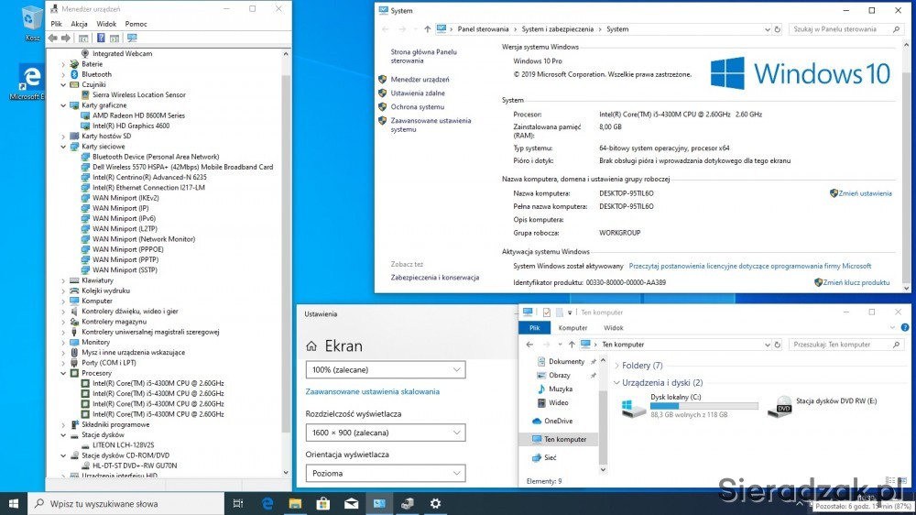Collapse the Karty graficzne node
The image size is (916, 515).
pos(63,105)
